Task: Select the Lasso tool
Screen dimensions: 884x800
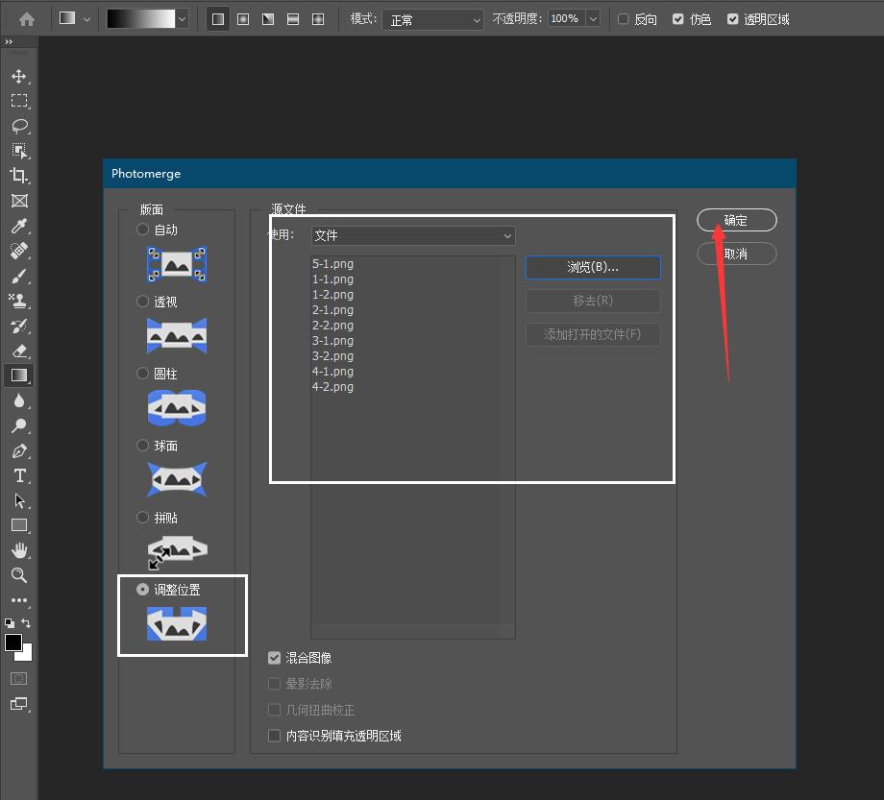Action: coord(18,126)
